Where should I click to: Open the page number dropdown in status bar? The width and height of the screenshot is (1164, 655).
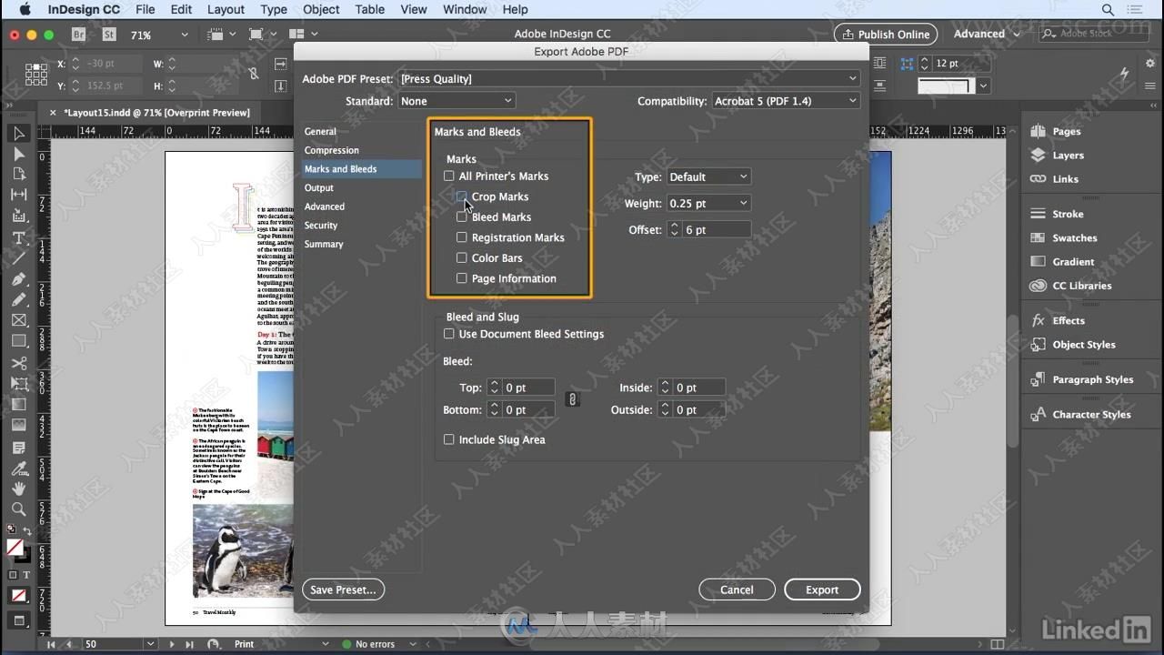coord(150,644)
